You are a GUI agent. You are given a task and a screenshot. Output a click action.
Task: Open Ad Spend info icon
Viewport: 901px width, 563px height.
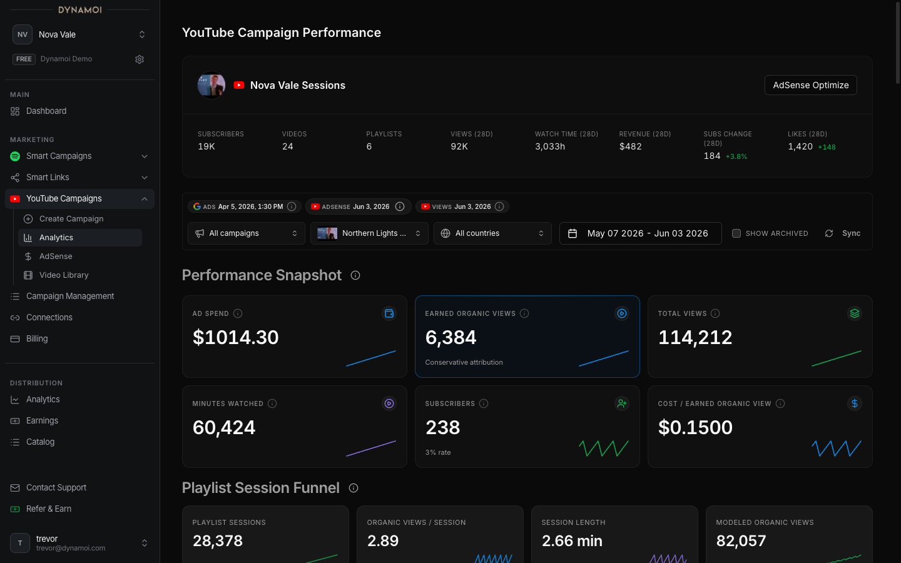pos(238,313)
